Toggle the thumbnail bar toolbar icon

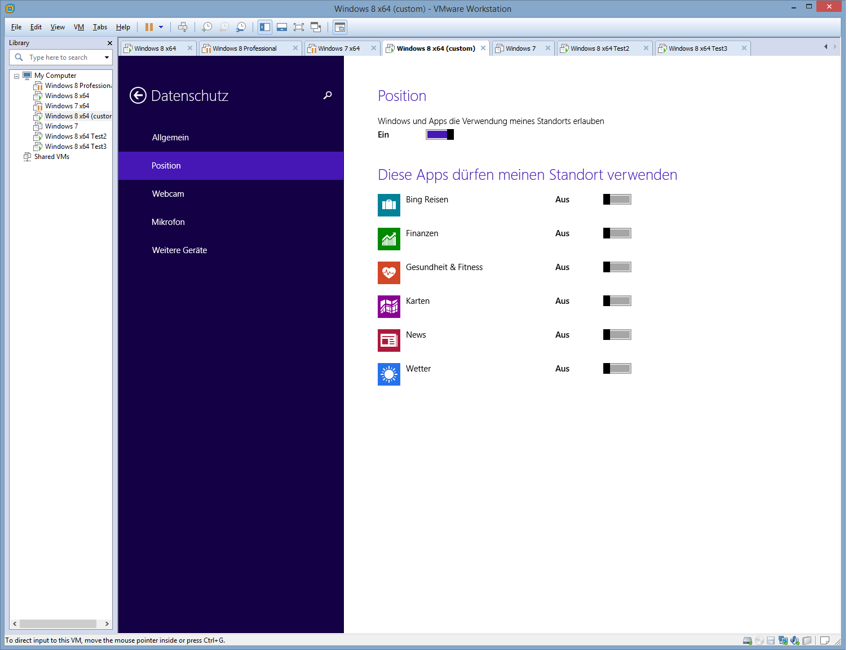[282, 27]
